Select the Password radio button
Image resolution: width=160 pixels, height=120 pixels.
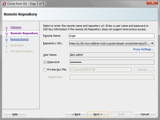coord(45,62)
